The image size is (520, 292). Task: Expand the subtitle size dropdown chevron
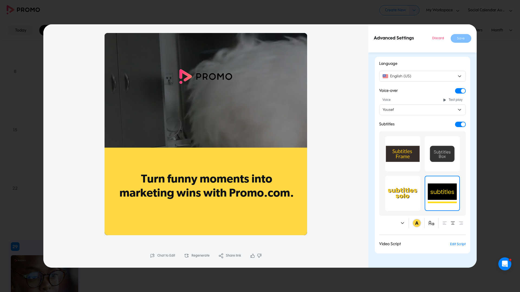[402, 223]
